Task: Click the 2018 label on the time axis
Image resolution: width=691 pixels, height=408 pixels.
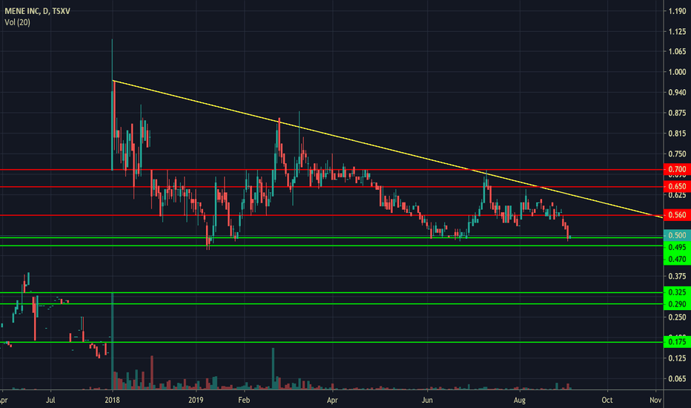Action: 113,400
